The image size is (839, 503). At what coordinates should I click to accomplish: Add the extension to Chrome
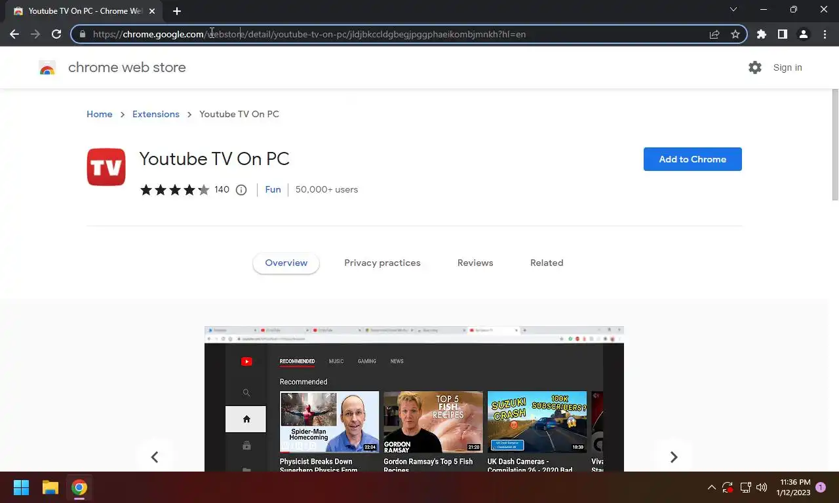tap(693, 159)
